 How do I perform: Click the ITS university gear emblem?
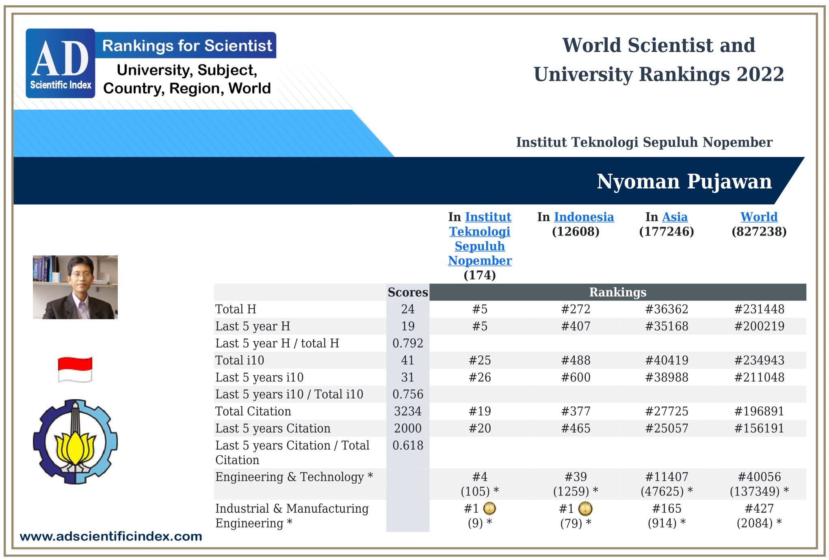click(75, 441)
